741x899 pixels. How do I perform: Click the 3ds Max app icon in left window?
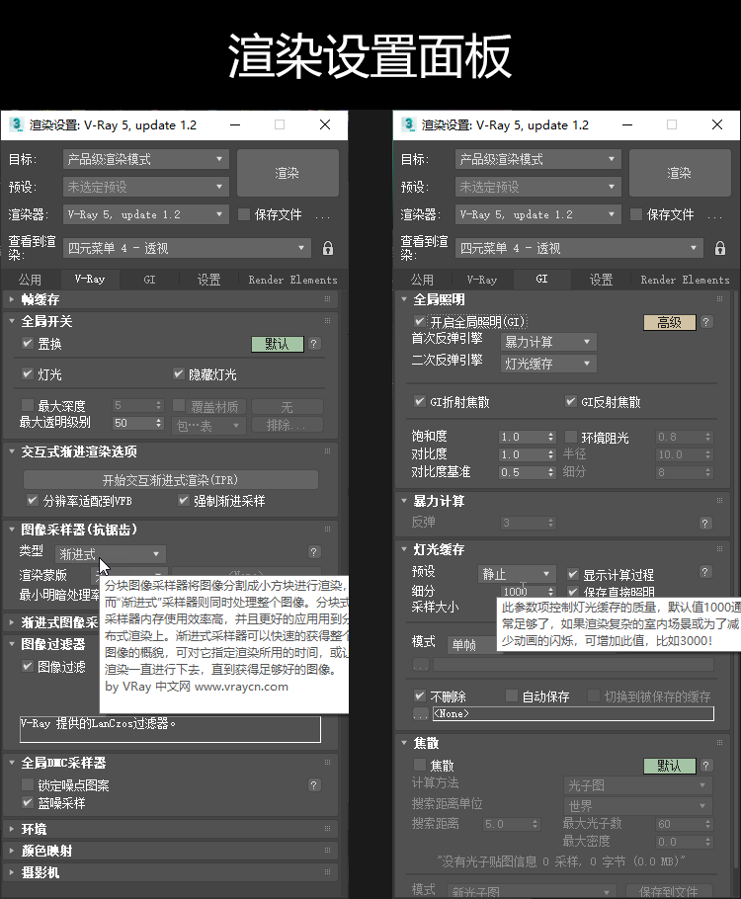17,124
